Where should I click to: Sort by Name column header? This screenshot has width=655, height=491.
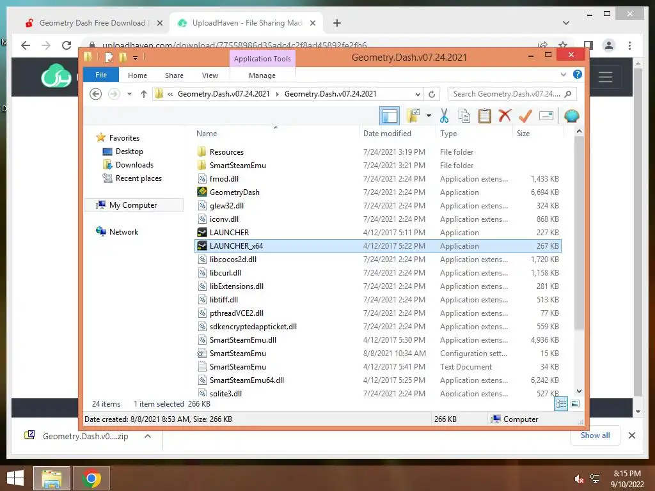276,134
